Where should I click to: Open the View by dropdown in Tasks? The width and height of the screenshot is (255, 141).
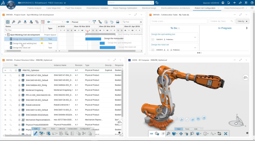coord(242,21)
